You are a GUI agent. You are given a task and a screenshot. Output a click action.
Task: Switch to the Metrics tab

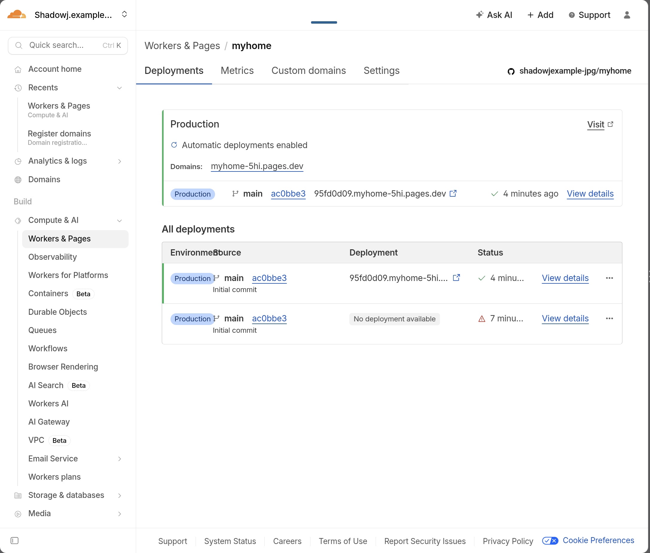[237, 71]
